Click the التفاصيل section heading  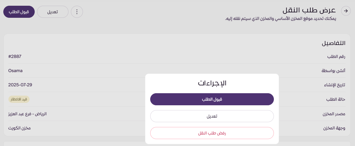coord(333,43)
